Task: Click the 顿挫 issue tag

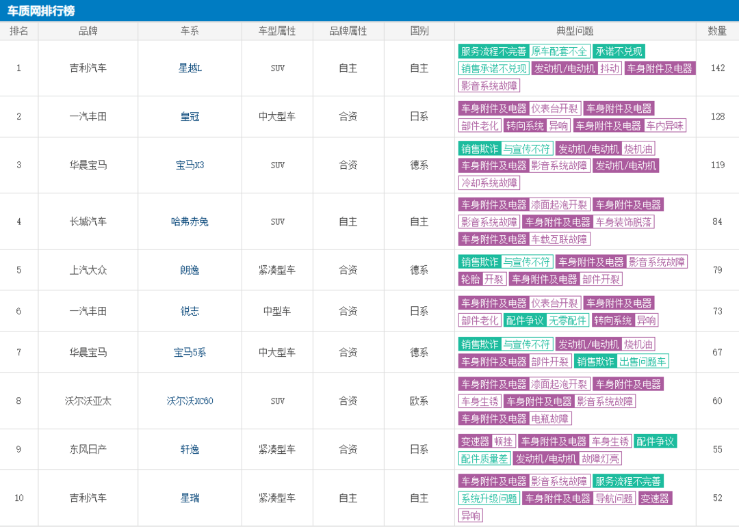Action: (504, 442)
